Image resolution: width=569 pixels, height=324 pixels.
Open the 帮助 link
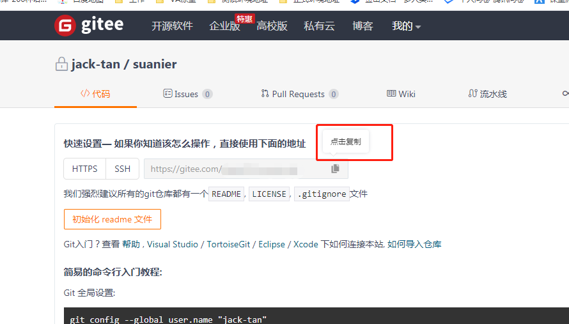[x=131, y=244]
